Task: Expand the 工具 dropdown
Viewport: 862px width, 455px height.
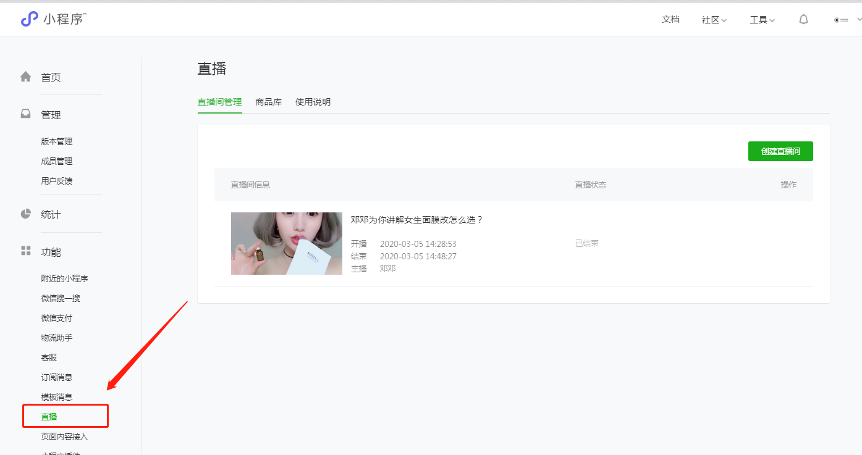Action: point(763,20)
